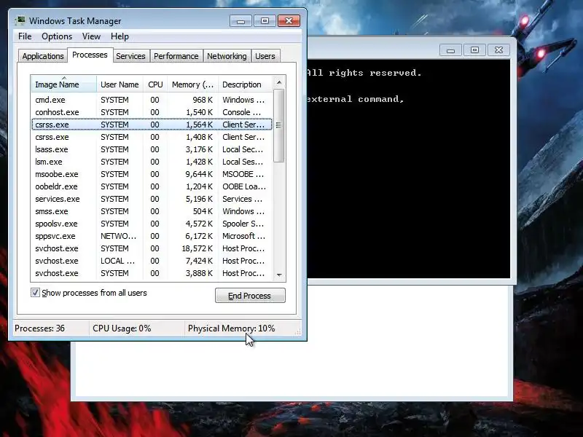The width and height of the screenshot is (583, 437).
Task: Select svchost.exe run by LOCAL user
Action: 152,261
